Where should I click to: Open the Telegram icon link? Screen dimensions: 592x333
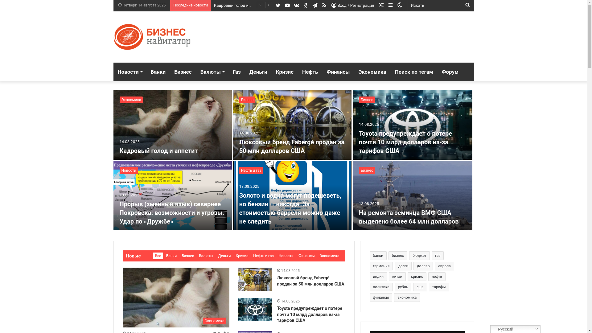pyautogui.click(x=315, y=5)
